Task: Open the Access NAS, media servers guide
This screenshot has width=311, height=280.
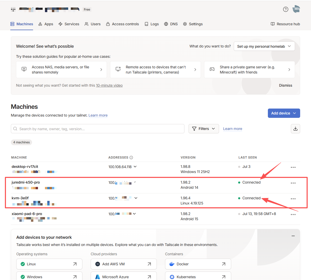Action: tap(61, 70)
